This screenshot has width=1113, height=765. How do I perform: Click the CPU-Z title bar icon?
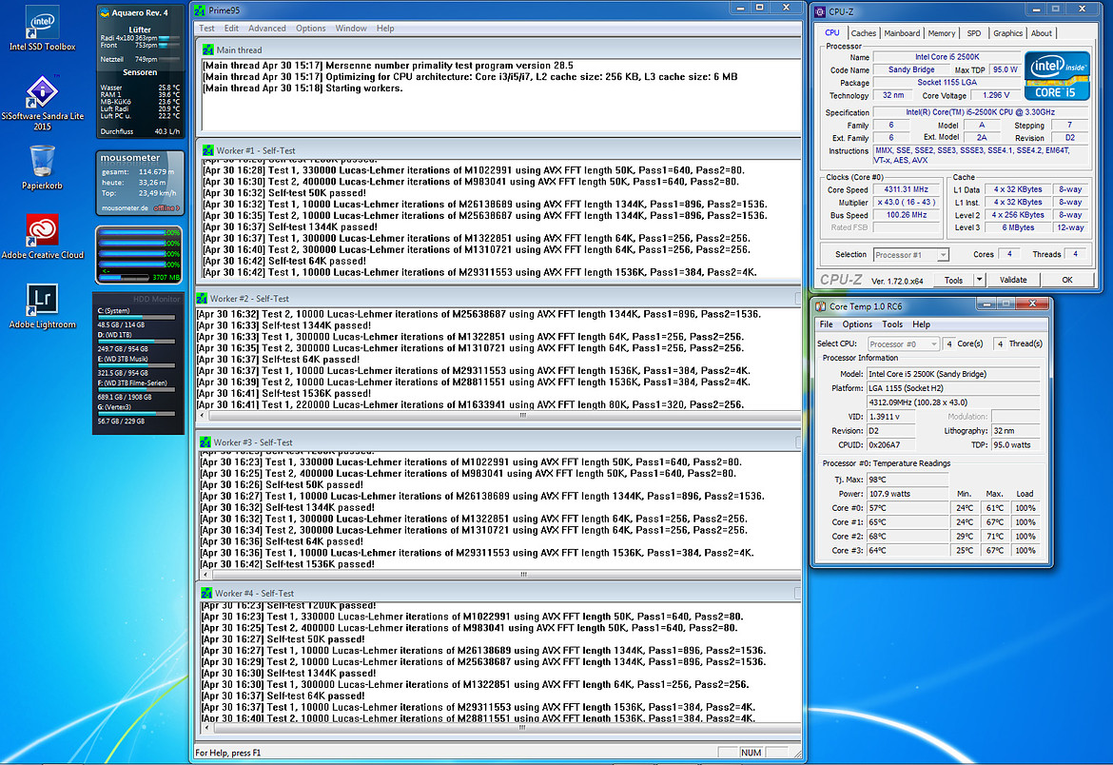(820, 11)
